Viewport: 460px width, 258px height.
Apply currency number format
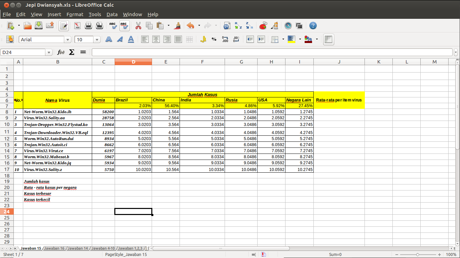point(203,39)
